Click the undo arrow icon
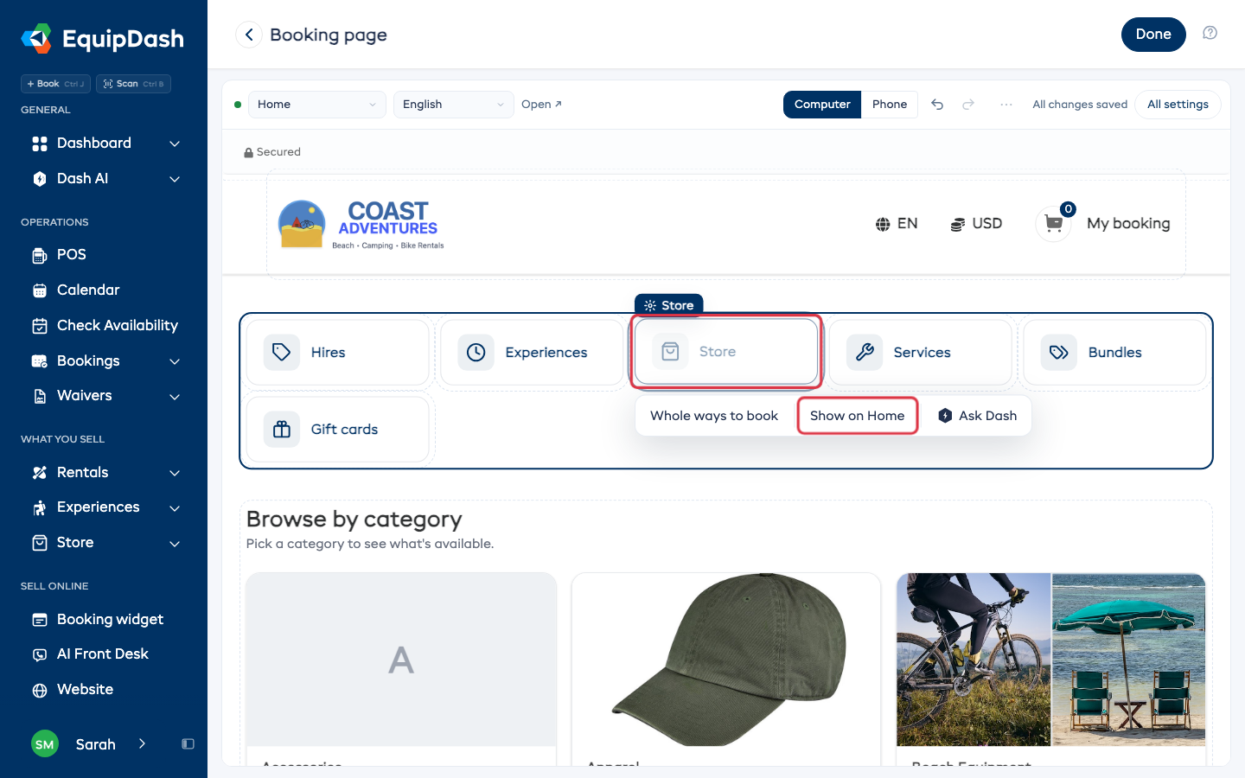This screenshot has height=778, width=1245. [x=937, y=105]
